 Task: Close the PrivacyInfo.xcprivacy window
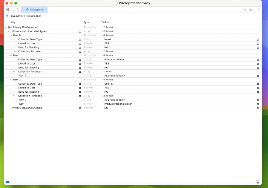point(7,3)
